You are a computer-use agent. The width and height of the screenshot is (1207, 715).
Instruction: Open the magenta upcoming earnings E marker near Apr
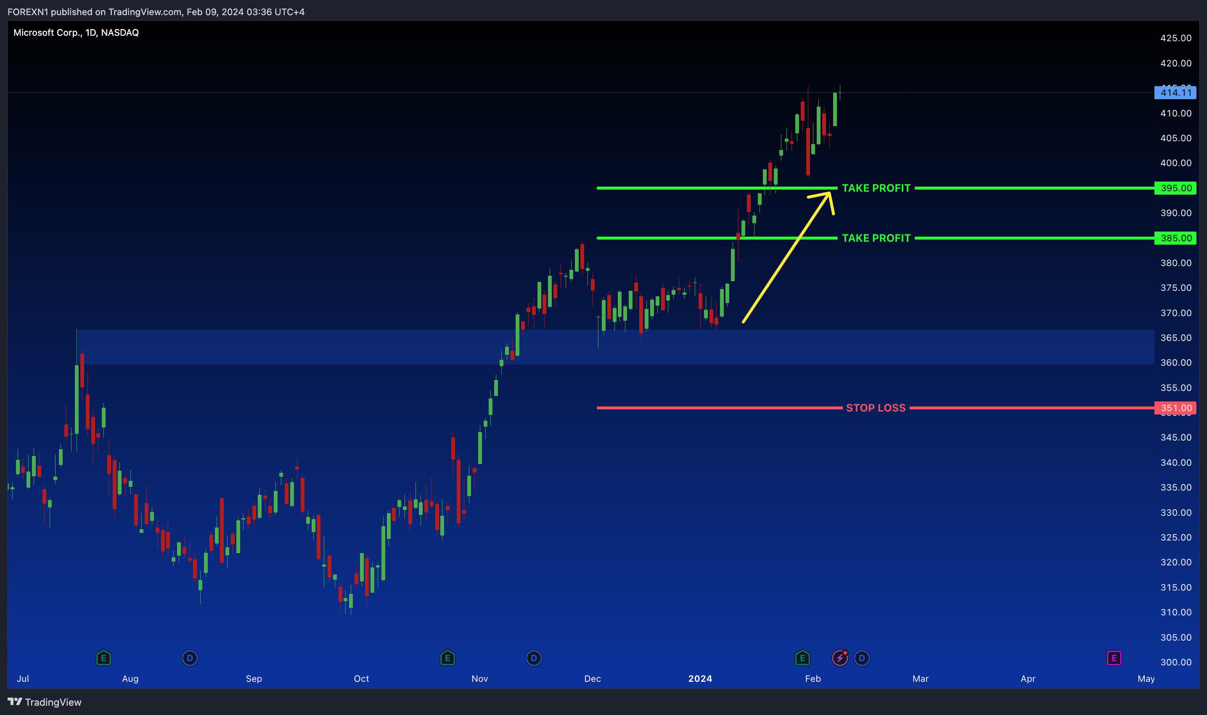(x=1114, y=658)
